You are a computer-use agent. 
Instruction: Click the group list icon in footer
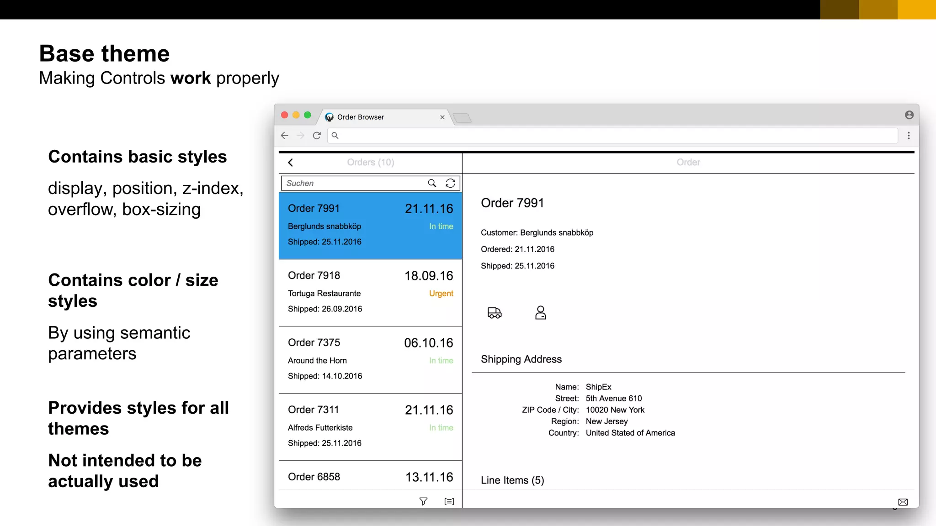[449, 501]
